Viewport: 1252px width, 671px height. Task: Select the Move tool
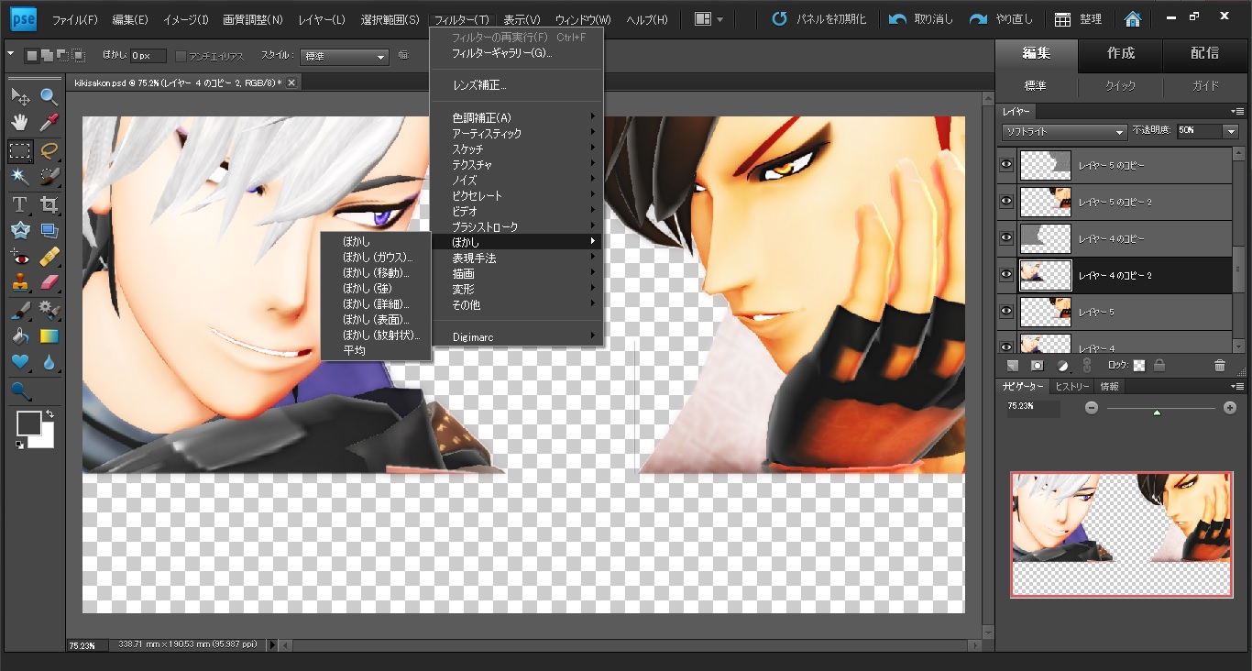(x=20, y=95)
